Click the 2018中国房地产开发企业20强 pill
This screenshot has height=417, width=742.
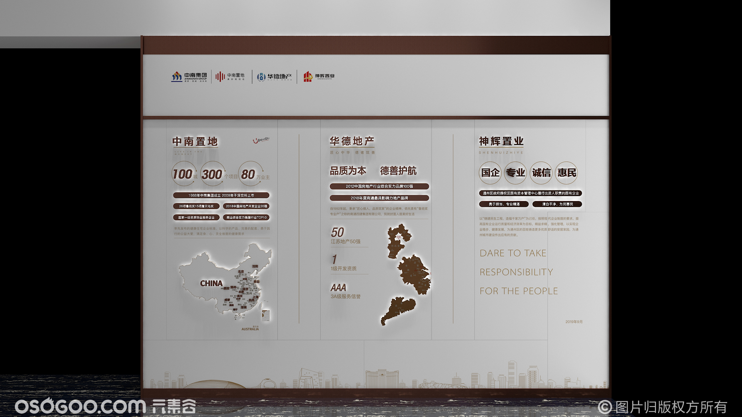tap(246, 206)
